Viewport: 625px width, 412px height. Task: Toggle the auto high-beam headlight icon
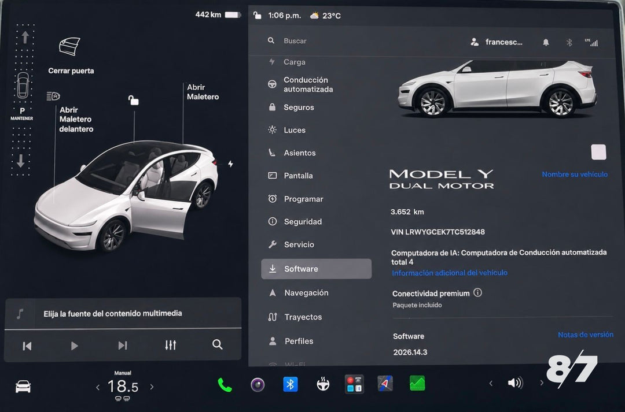click(53, 96)
